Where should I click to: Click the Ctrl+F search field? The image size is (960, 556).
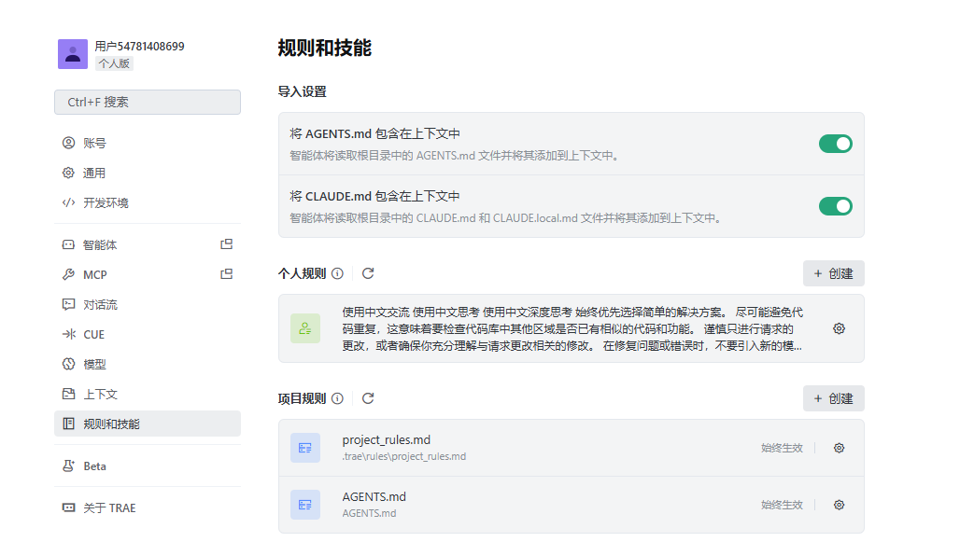tap(147, 100)
